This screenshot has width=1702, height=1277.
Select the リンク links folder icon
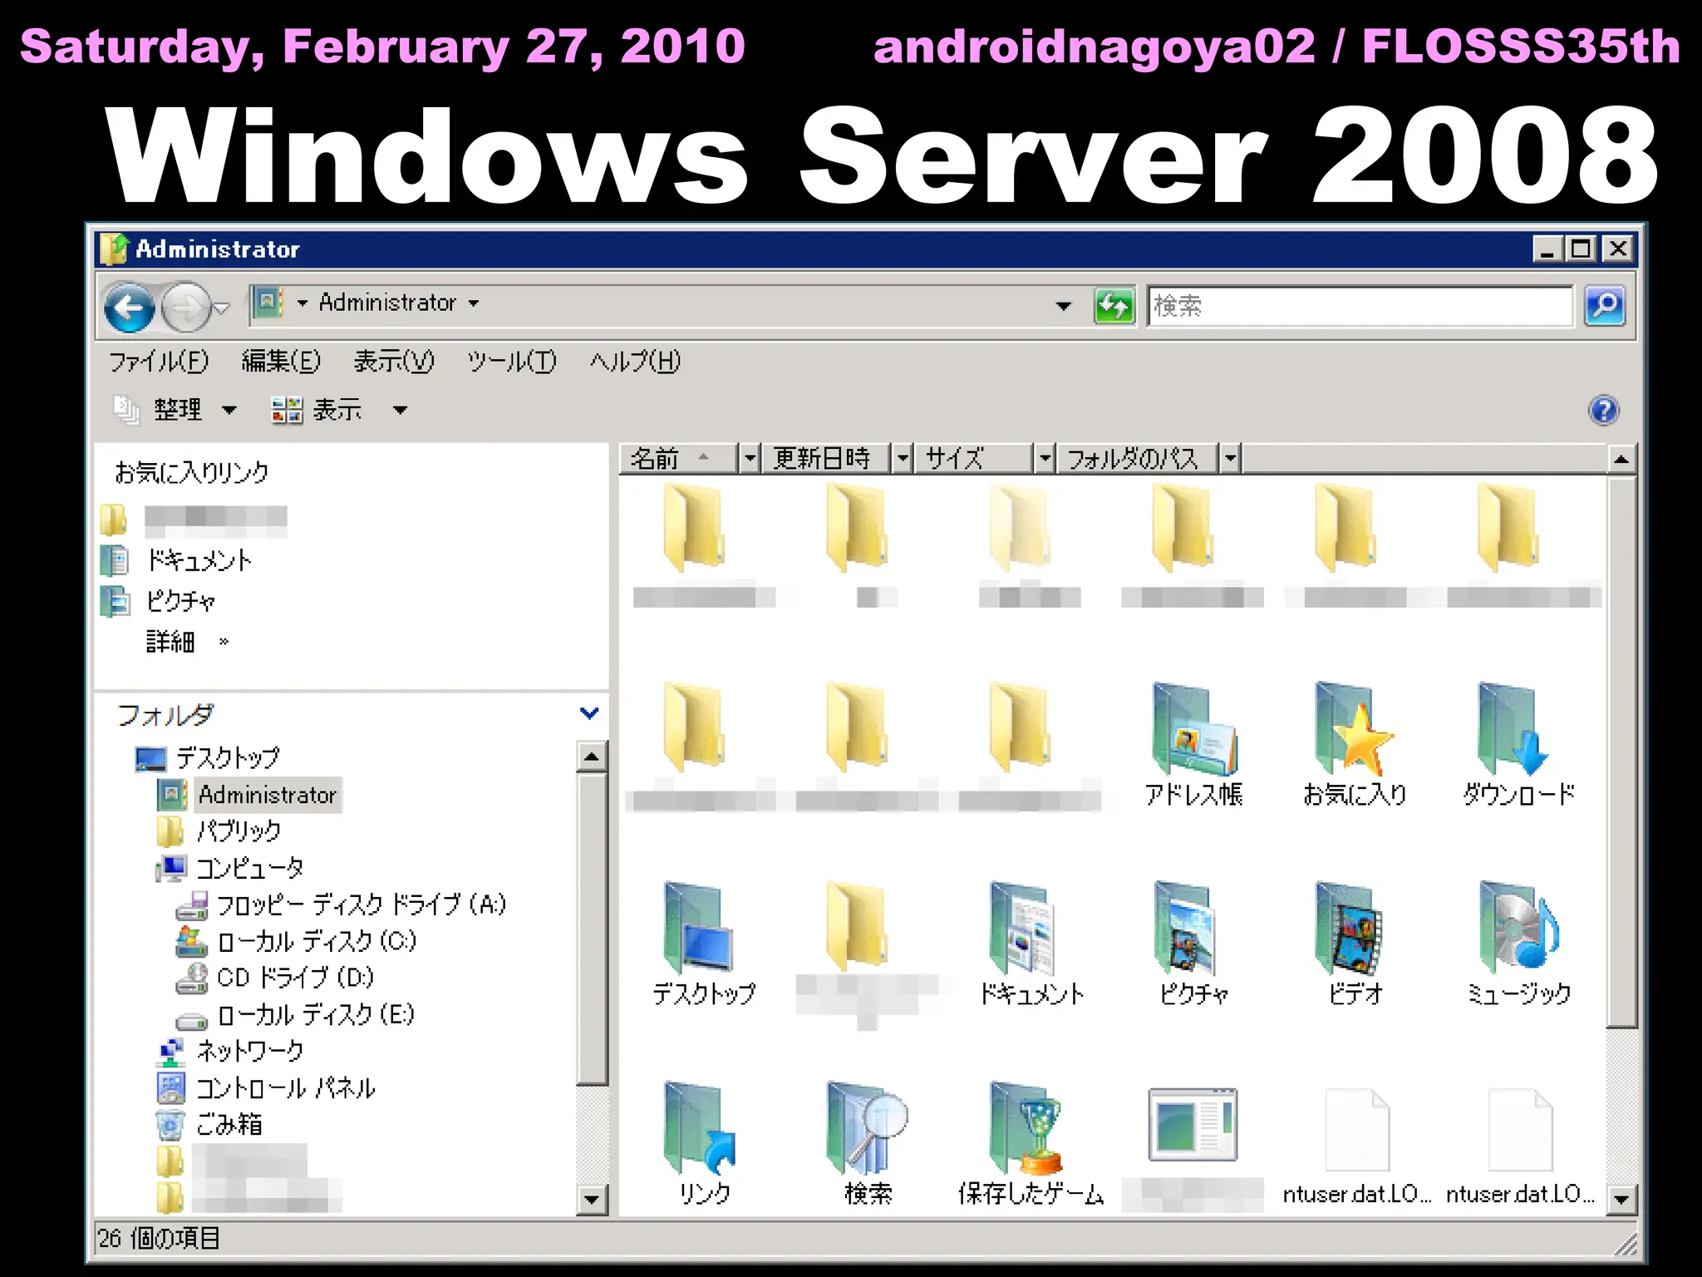[x=703, y=1144]
